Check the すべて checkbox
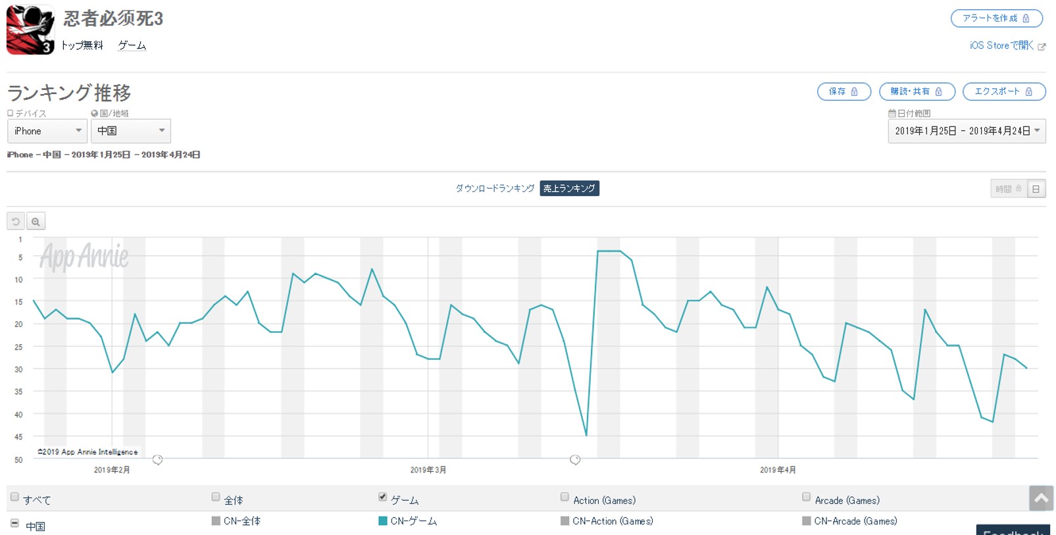Viewport: 1056px width, 535px height. tap(14, 497)
